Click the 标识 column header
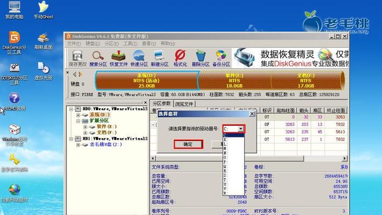The image size is (382, 215). [267, 110]
